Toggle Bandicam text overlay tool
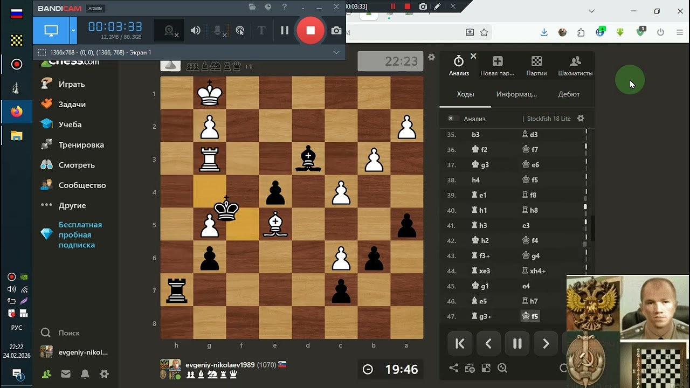The width and height of the screenshot is (690, 388). point(261,31)
